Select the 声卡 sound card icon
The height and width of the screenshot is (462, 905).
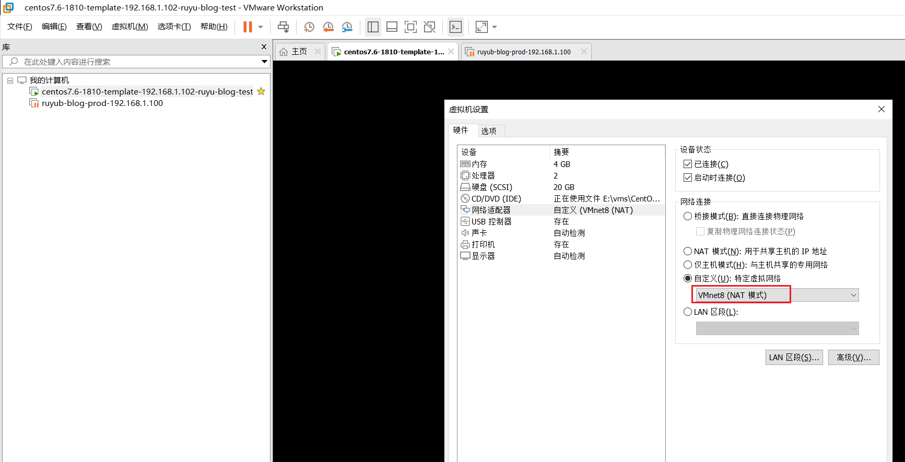pyautogui.click(x=465, y=233)
